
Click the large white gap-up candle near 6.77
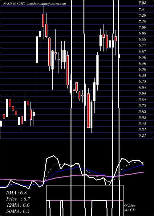37,50
